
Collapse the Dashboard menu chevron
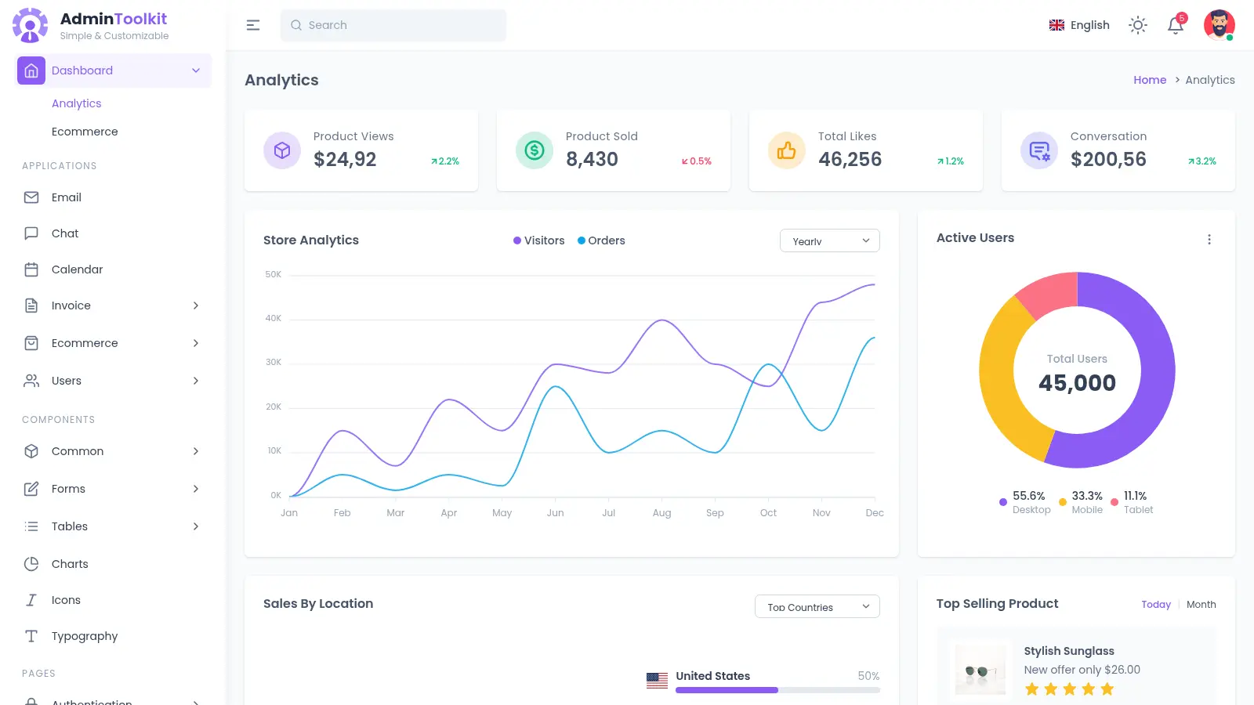196,70
